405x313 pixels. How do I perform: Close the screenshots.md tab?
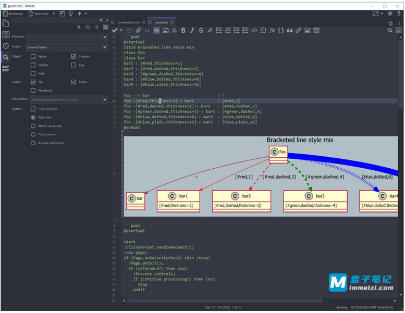click(x=144, y=22)
